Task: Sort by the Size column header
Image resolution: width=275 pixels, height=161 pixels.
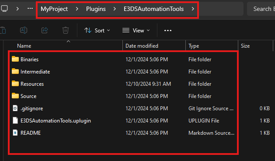Action: [x=245, y=46]
